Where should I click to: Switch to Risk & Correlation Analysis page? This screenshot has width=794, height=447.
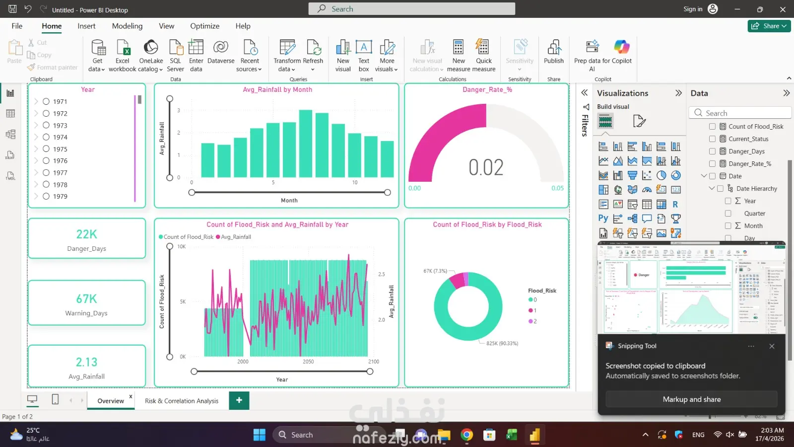point(182,401)
